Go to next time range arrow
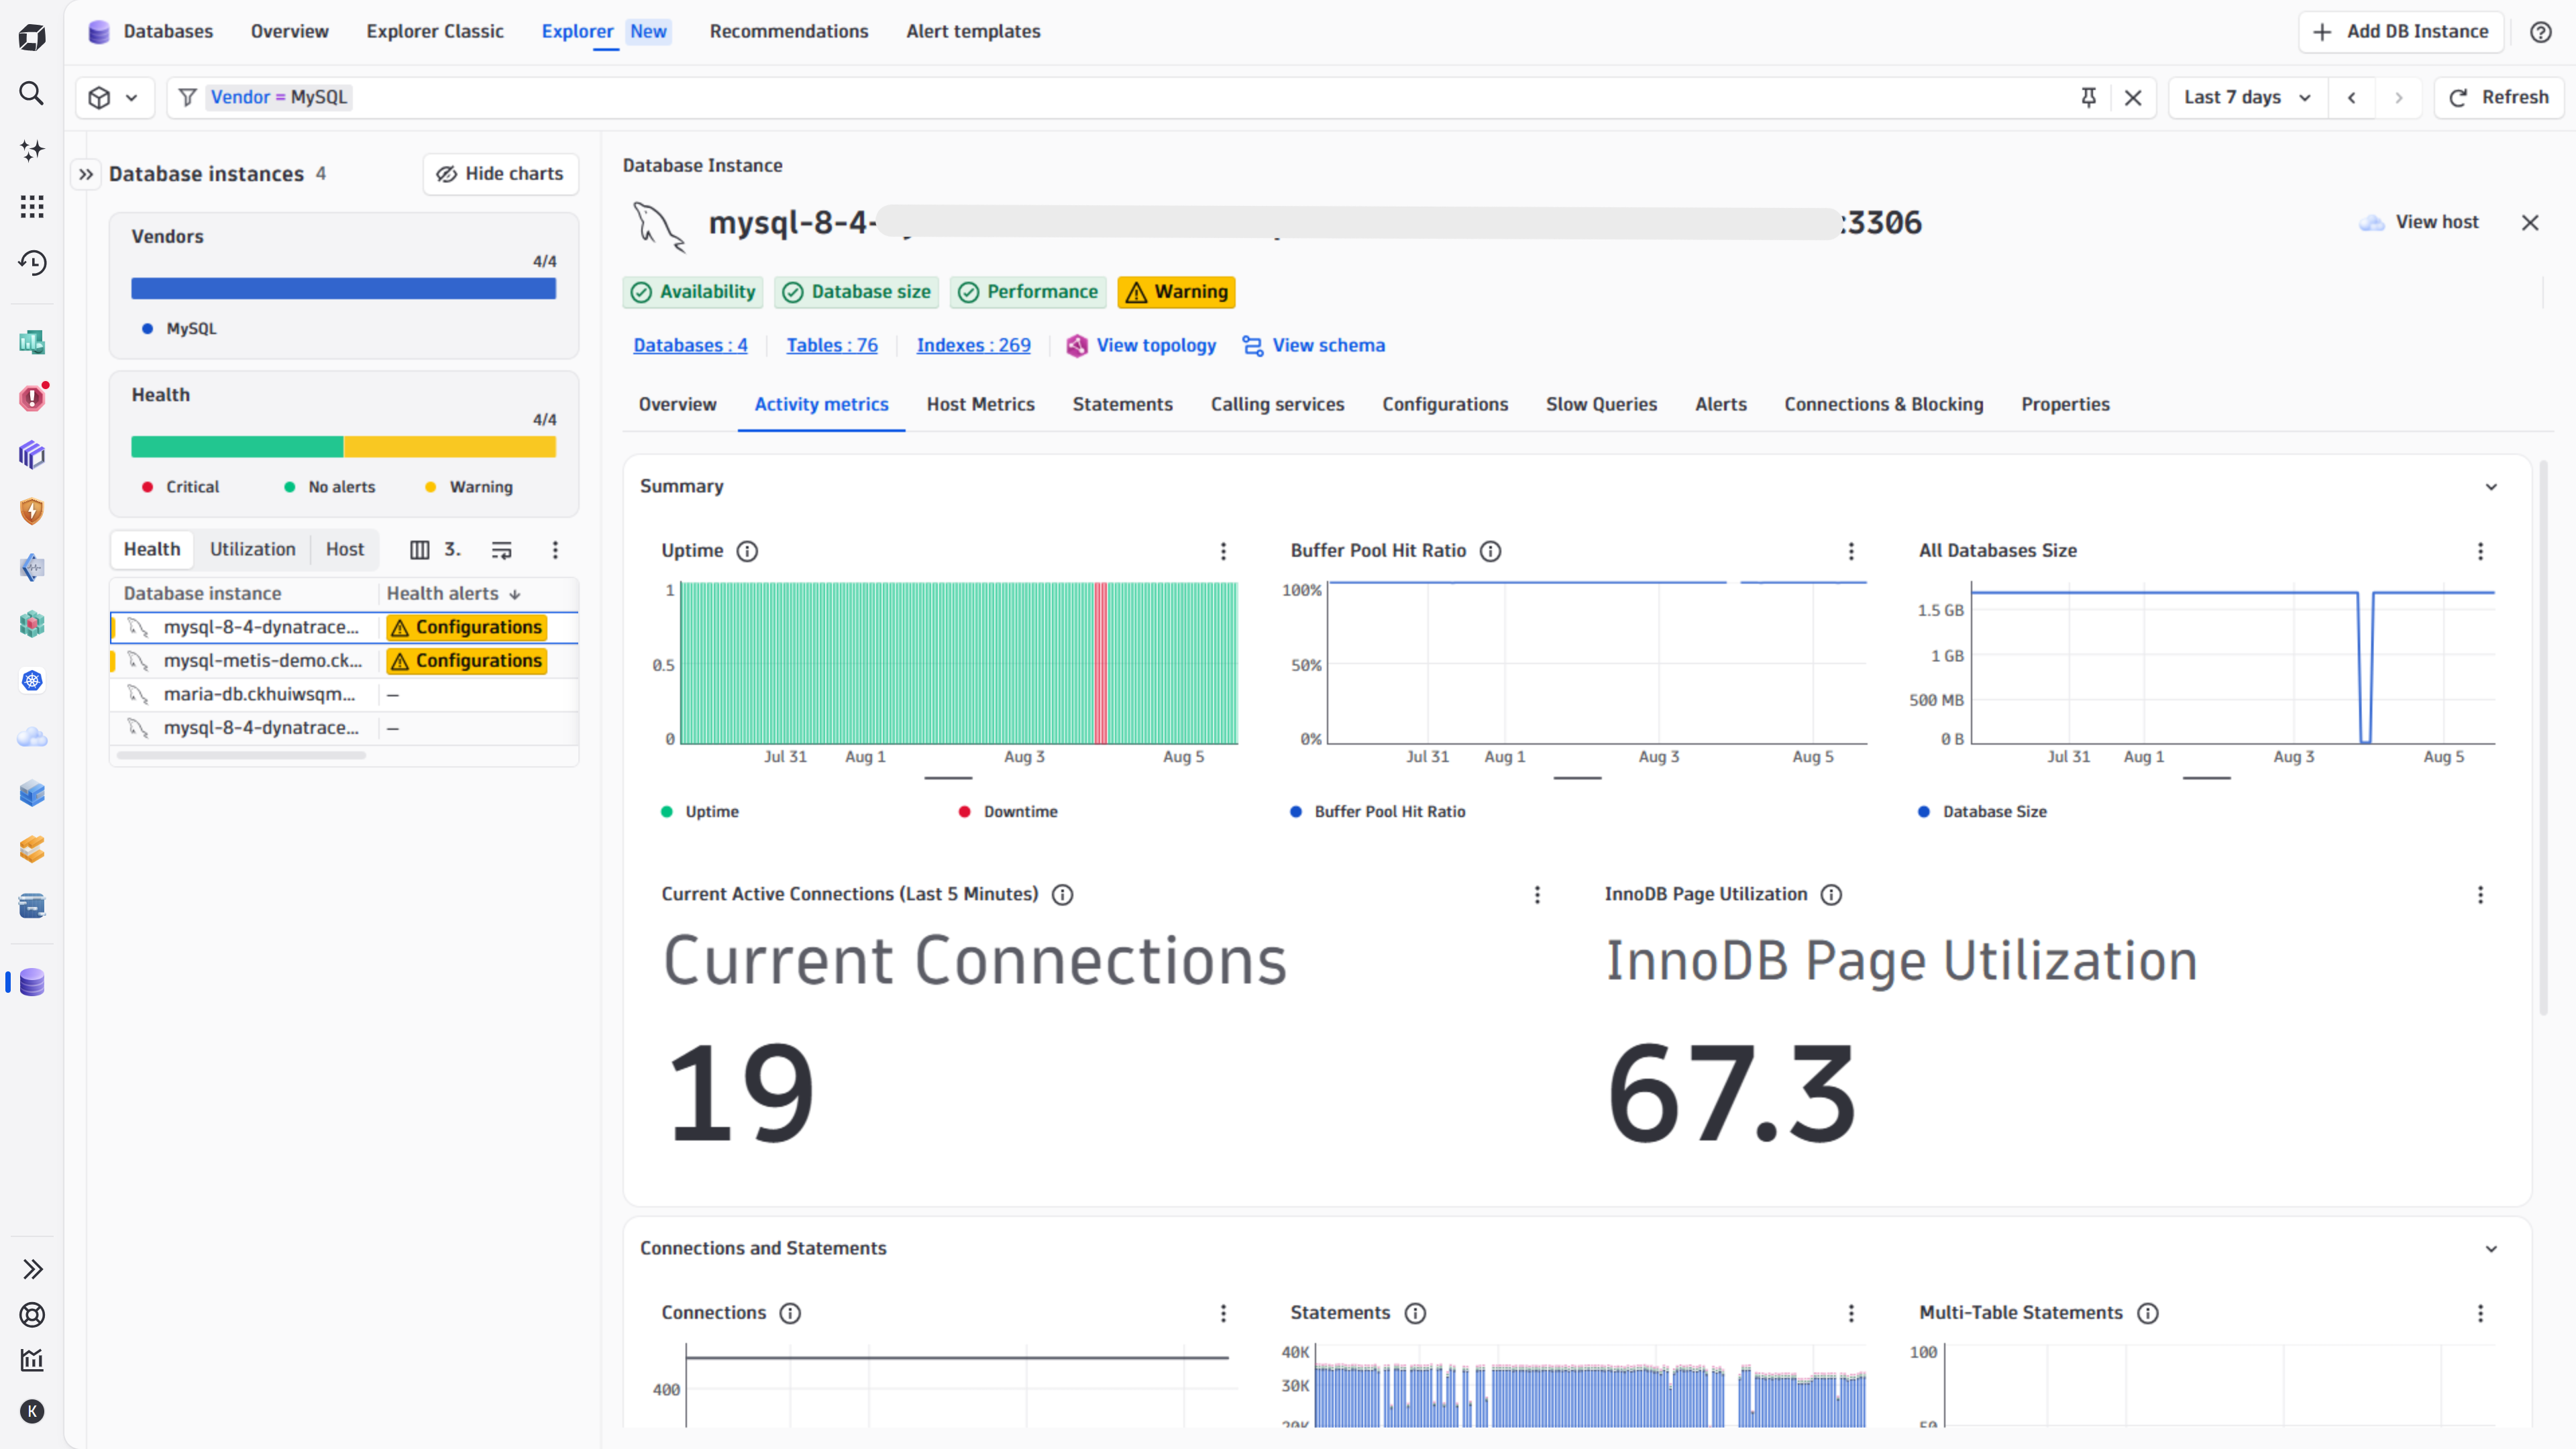2576x1449 pixels. 2398,97
